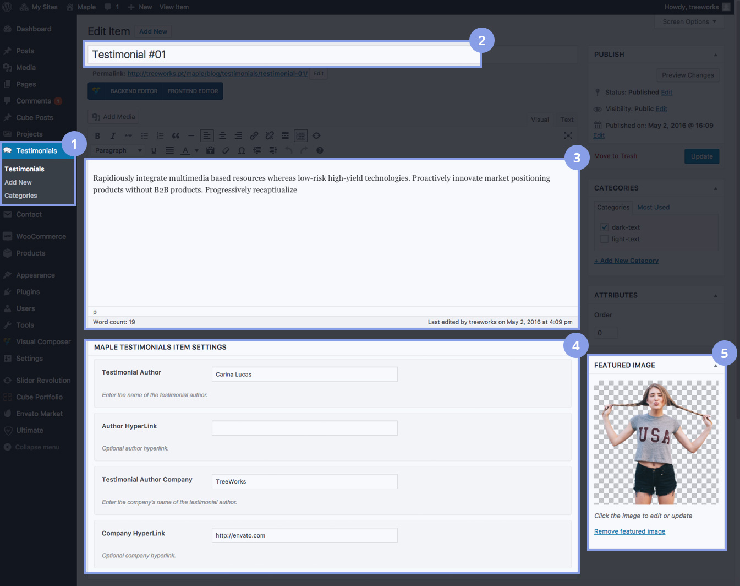Screen dimensions: 740x586
Task: Click the Update button
Action: [701, 156]
